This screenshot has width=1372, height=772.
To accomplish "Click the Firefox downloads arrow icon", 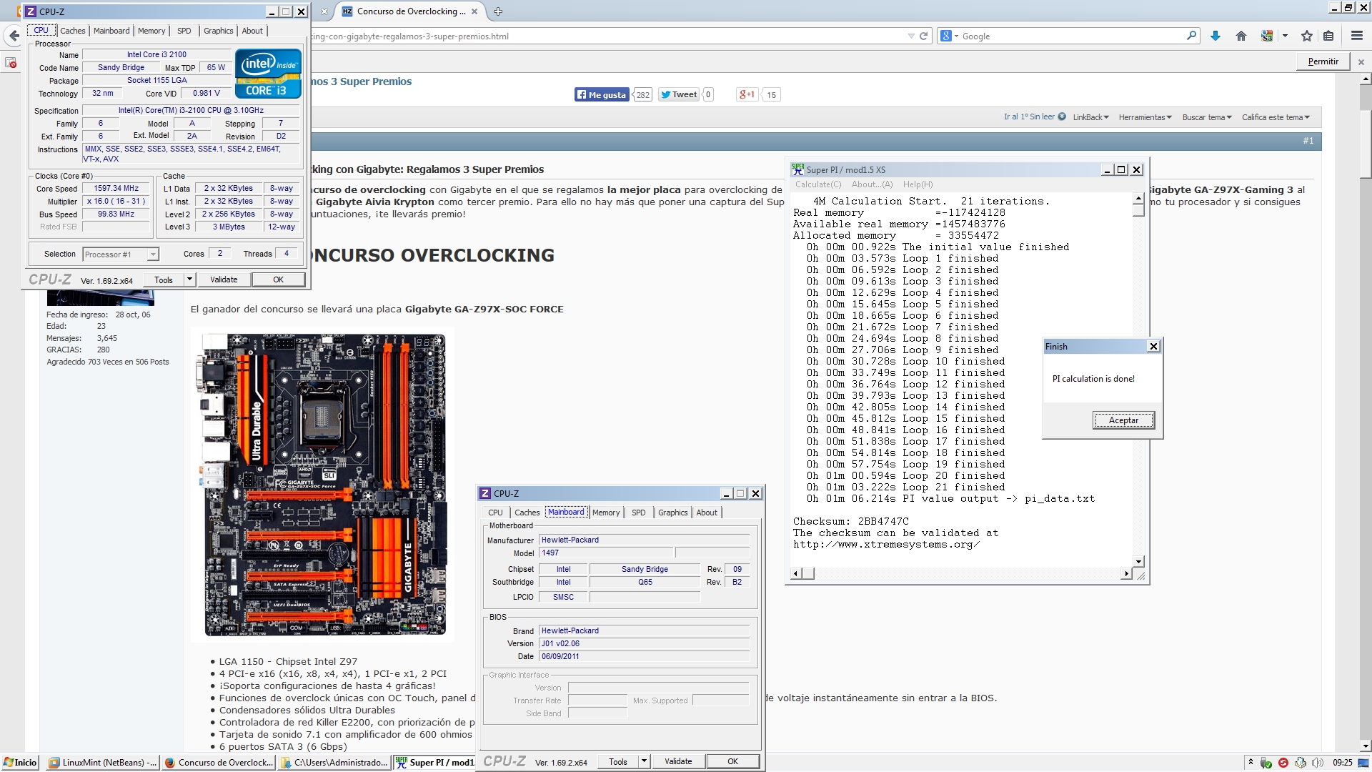I will [1216, 36].
